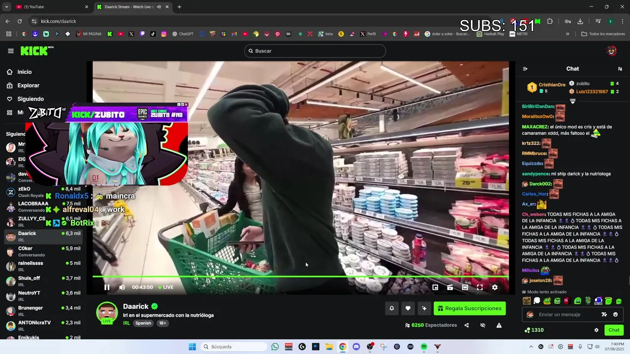Click the 18+ tag

pos(162,323)
